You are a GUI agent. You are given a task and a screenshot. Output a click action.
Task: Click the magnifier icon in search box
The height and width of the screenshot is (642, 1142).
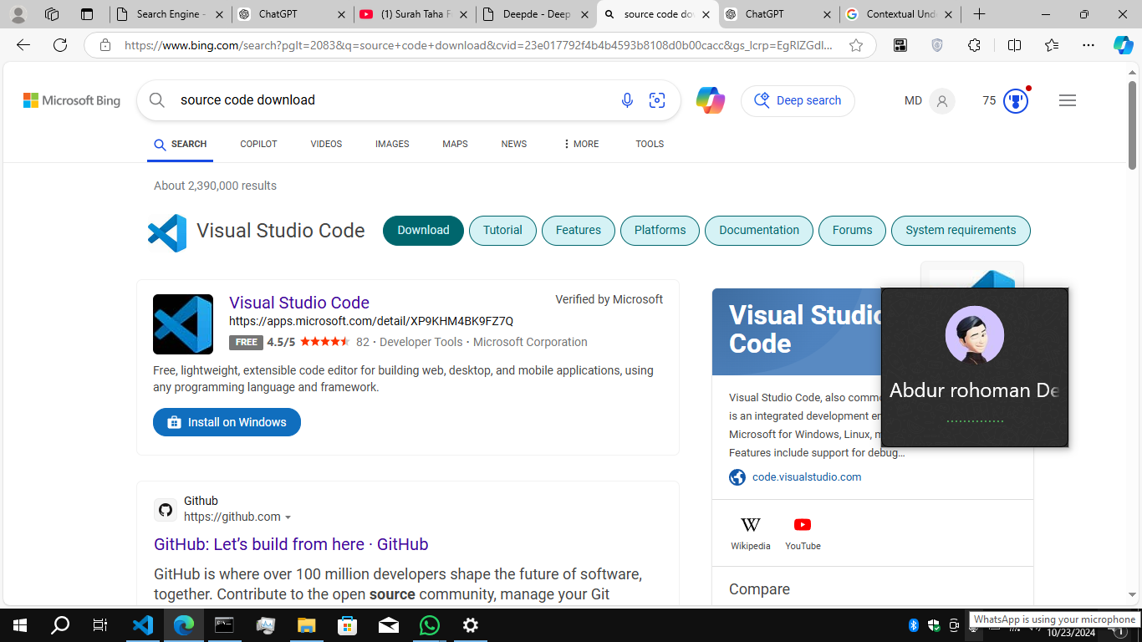point(157,100)
